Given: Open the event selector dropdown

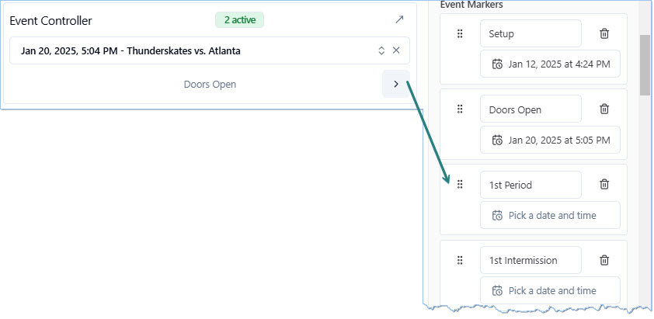Looking at the screenshot, I should point(381,50).
